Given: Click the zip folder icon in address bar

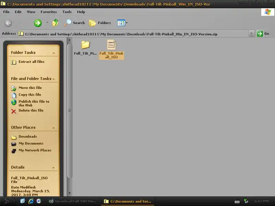Looking at the screenshot, I should point(21,34).
